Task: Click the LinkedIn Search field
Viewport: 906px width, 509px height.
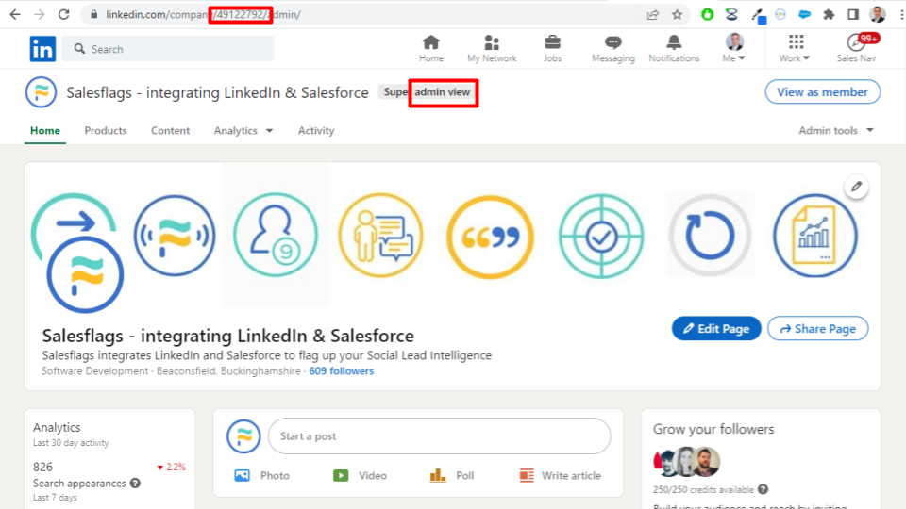Action: point(168,49)
